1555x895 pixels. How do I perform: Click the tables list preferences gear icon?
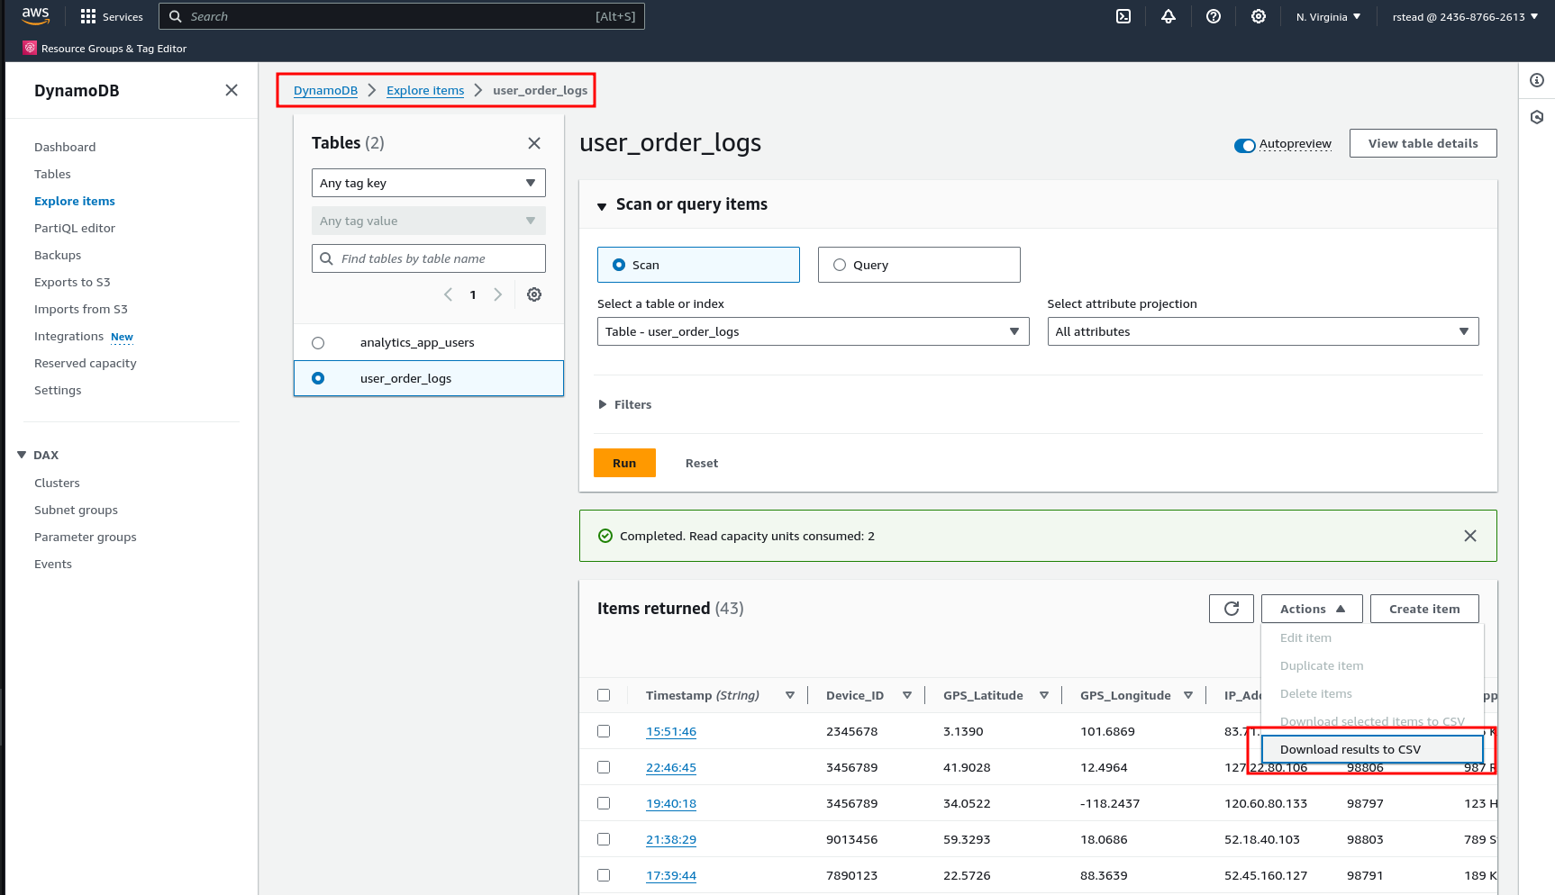pyautogui.click(x=534, y=294)
